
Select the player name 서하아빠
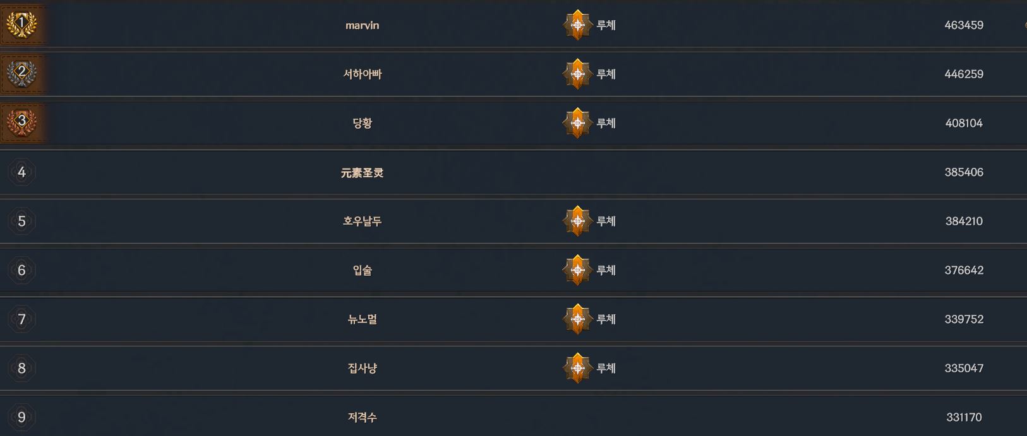(362, 74)
